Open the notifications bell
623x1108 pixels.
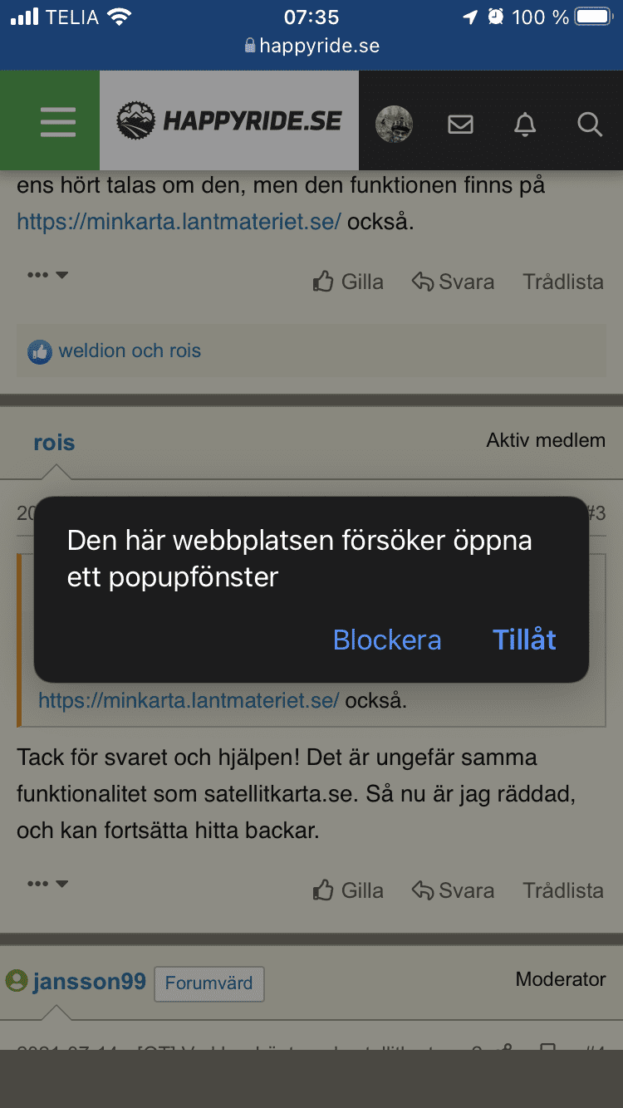coord(525,124)
